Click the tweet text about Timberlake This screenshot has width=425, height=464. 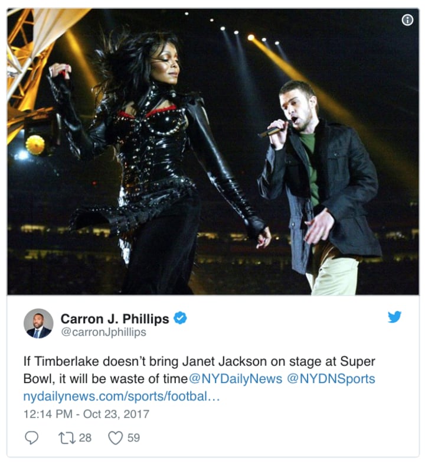(199, 370)
